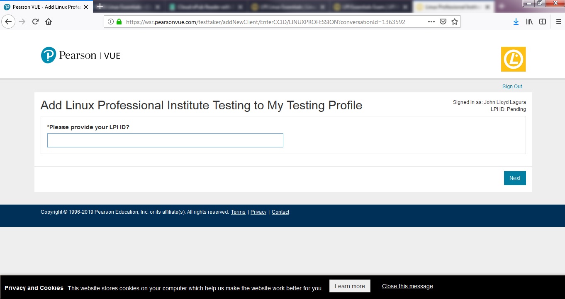
Task: Click the address bar URL
Action: pyautogui.click(x=265, y=22)
